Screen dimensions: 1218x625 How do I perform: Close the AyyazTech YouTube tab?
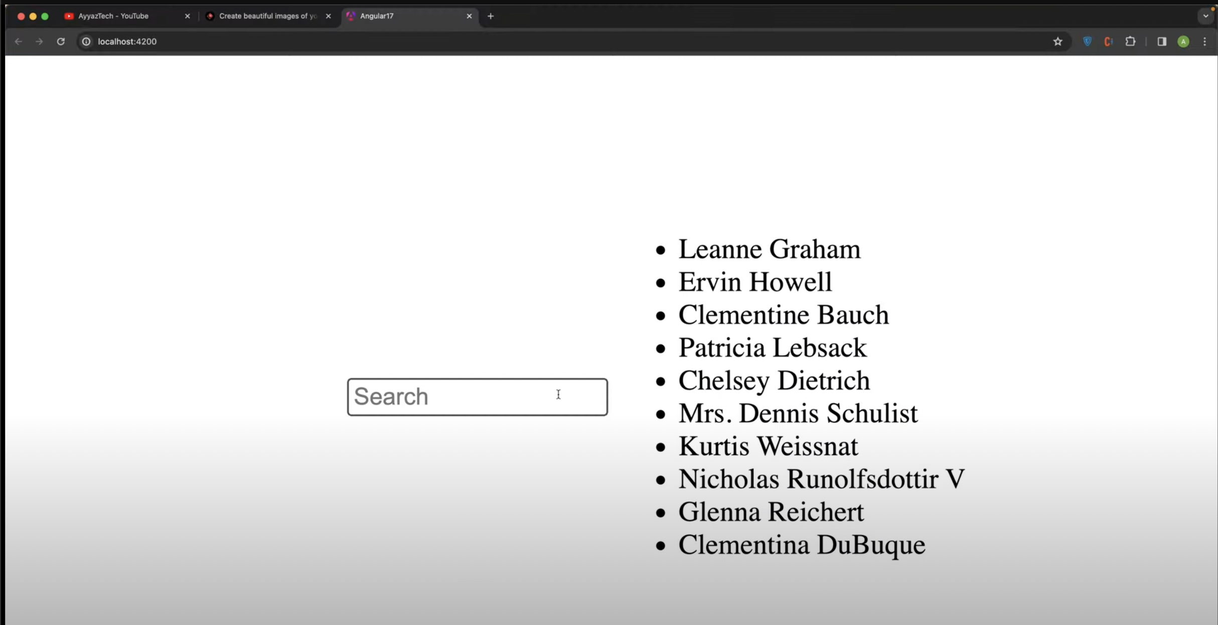[187, 16]
